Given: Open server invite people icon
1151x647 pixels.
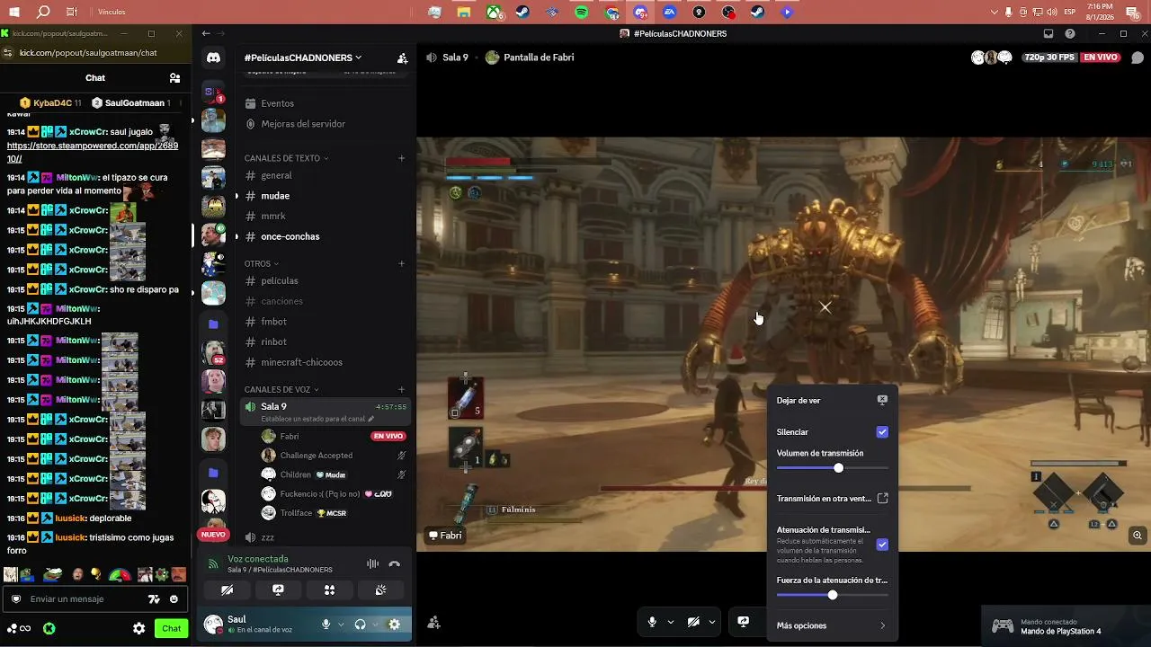Looking at the screenshot, I should click(x=402, y=58).
